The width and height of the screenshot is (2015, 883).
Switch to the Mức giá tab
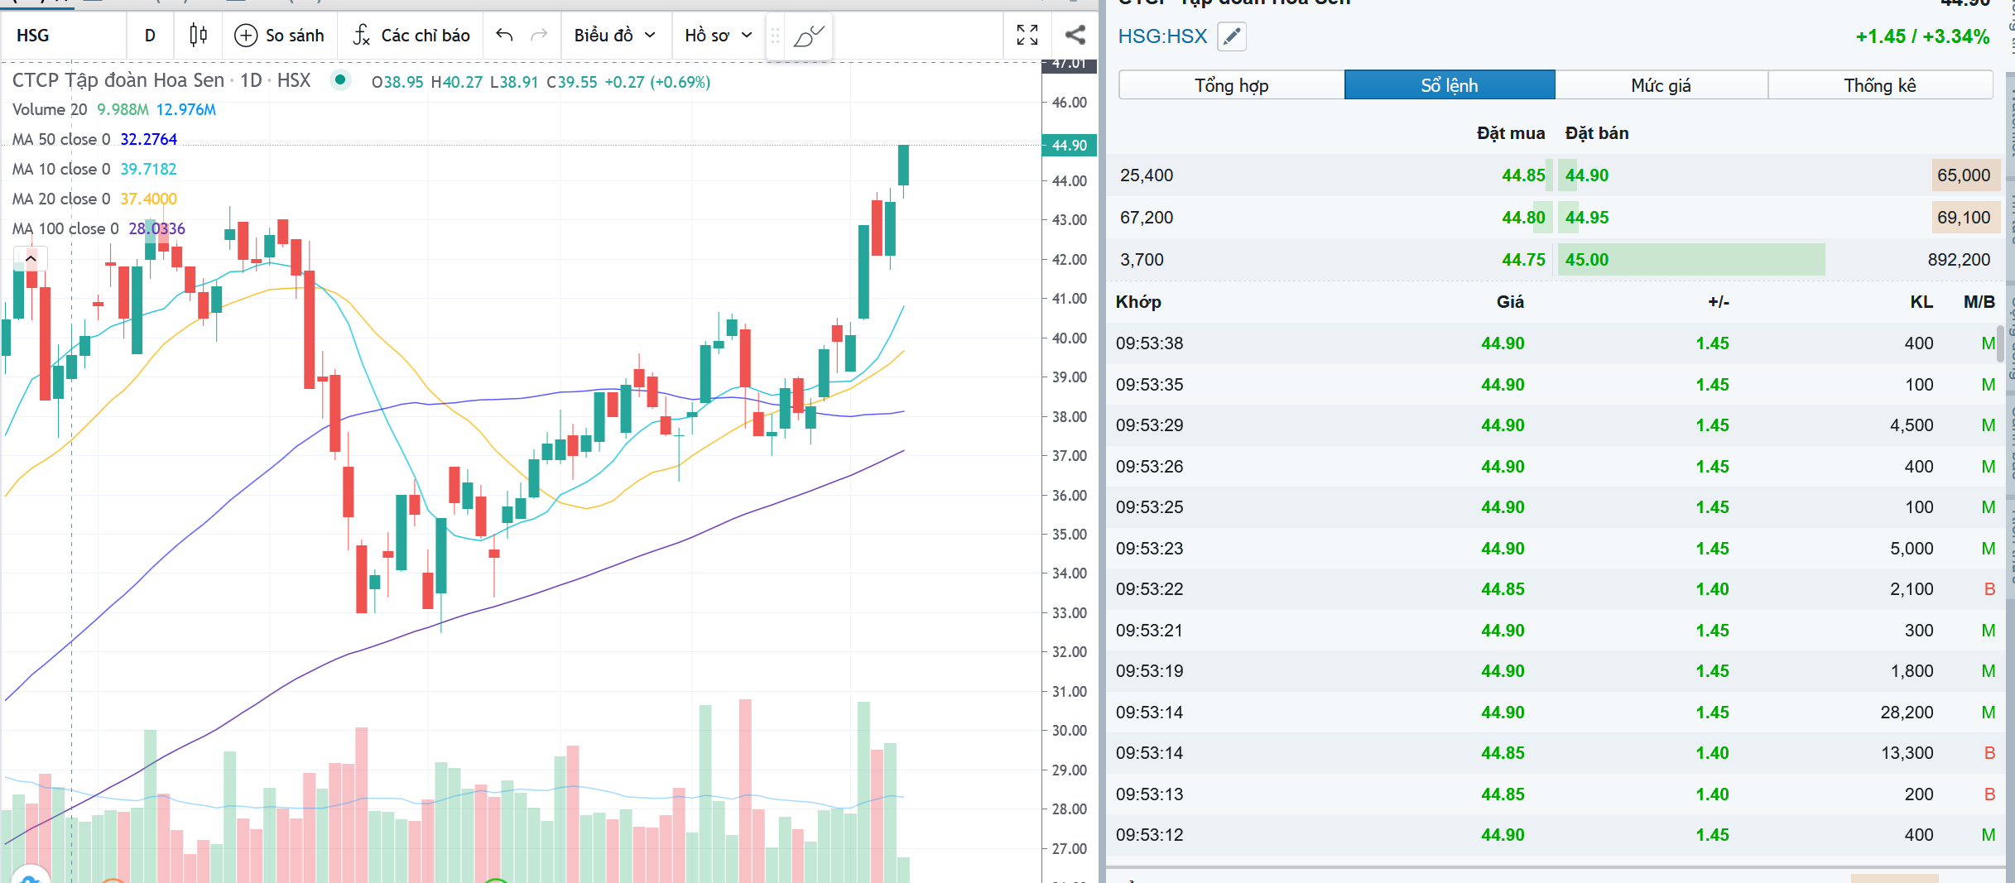1661,85
